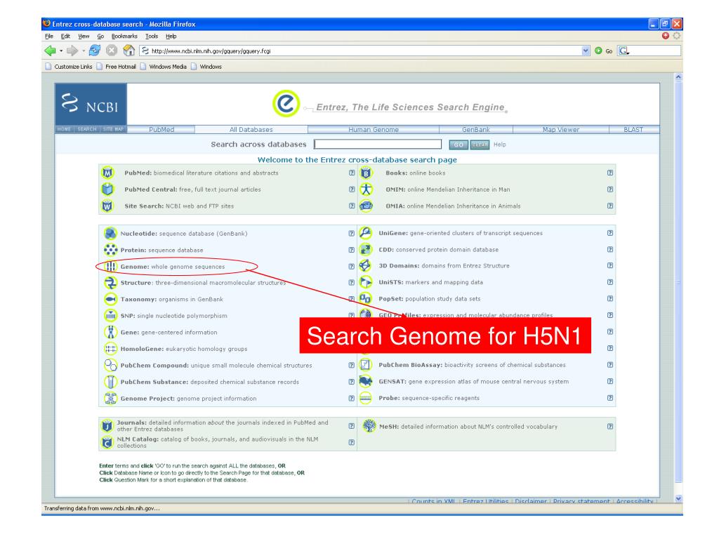The image size is (719, 539).
Task: Click the UniGene database icon
Action: coord(365,233)
